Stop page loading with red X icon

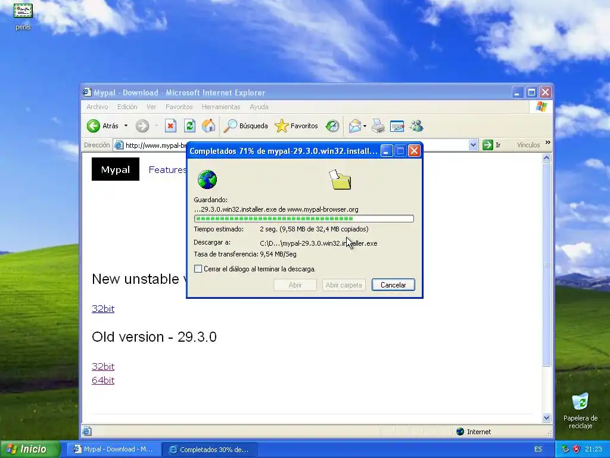tap(170, 126)
